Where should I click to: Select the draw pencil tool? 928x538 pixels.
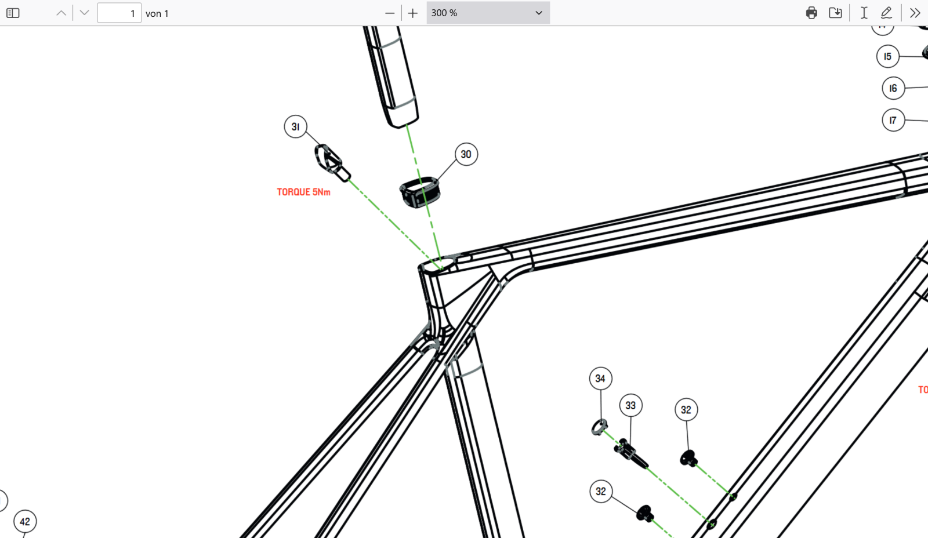pos(886,13)
